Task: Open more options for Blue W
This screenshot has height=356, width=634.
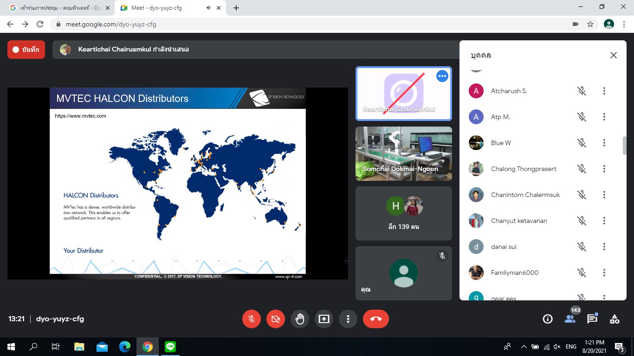Action: point(604,143)
